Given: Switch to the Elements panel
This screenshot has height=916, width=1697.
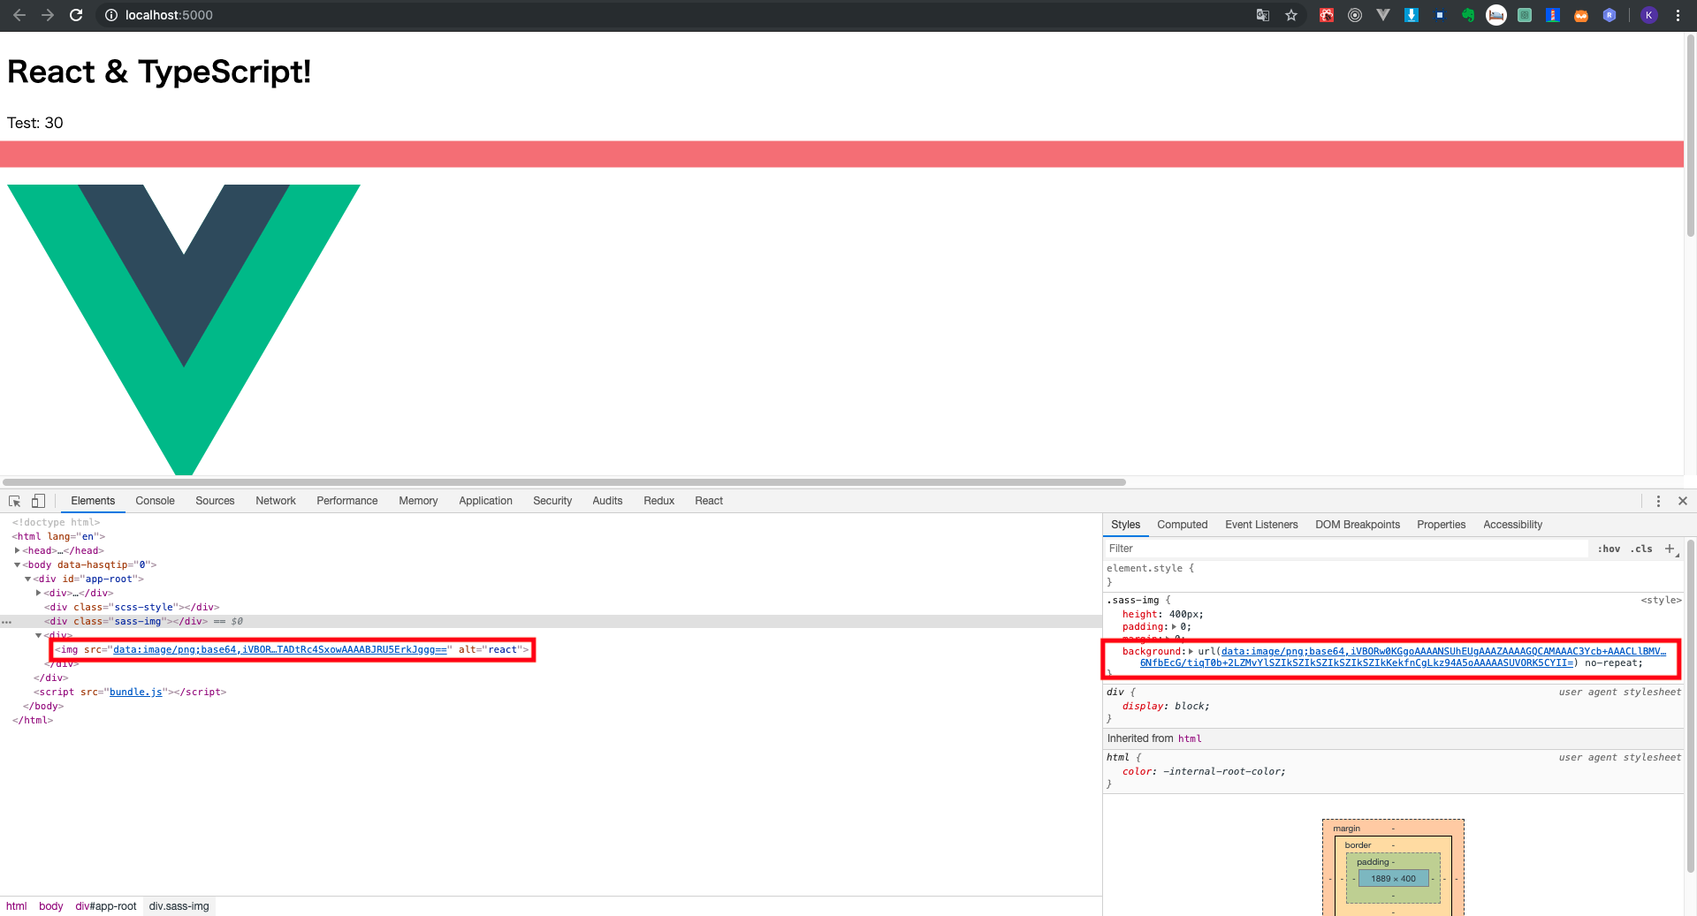Looking at the screenshot, I should pos(93,501).
